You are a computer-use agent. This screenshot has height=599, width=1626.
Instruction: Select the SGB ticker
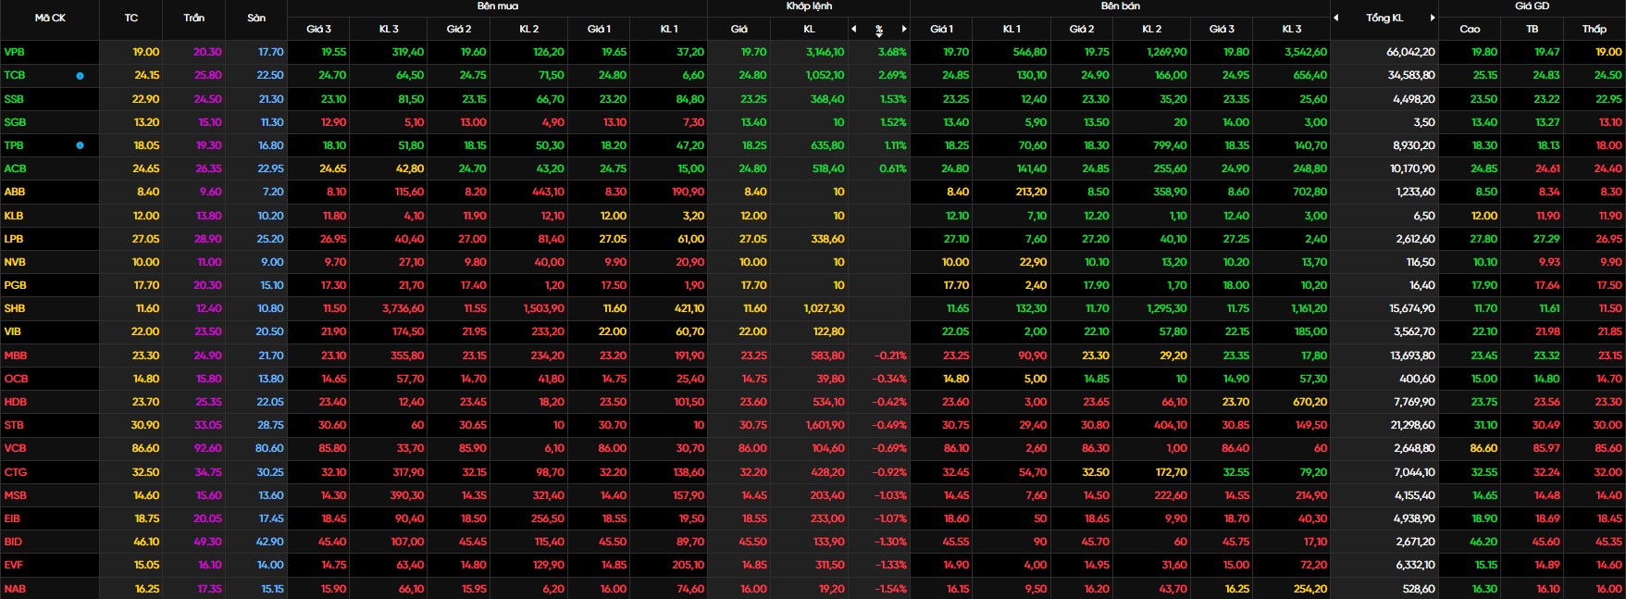coord(14,122)
